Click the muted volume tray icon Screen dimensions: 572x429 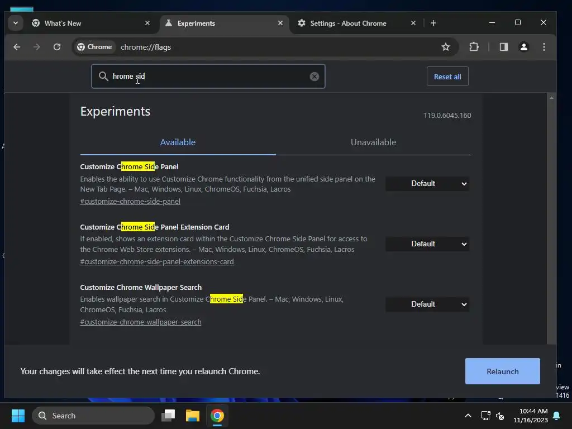[500, 416]
